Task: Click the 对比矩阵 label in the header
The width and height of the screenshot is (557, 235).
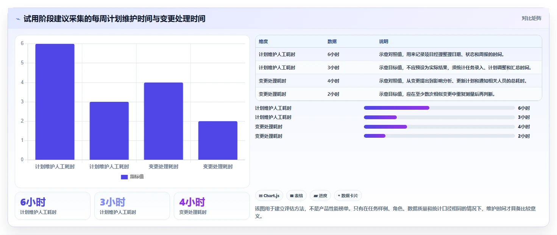Action: [x=532, y=19]
